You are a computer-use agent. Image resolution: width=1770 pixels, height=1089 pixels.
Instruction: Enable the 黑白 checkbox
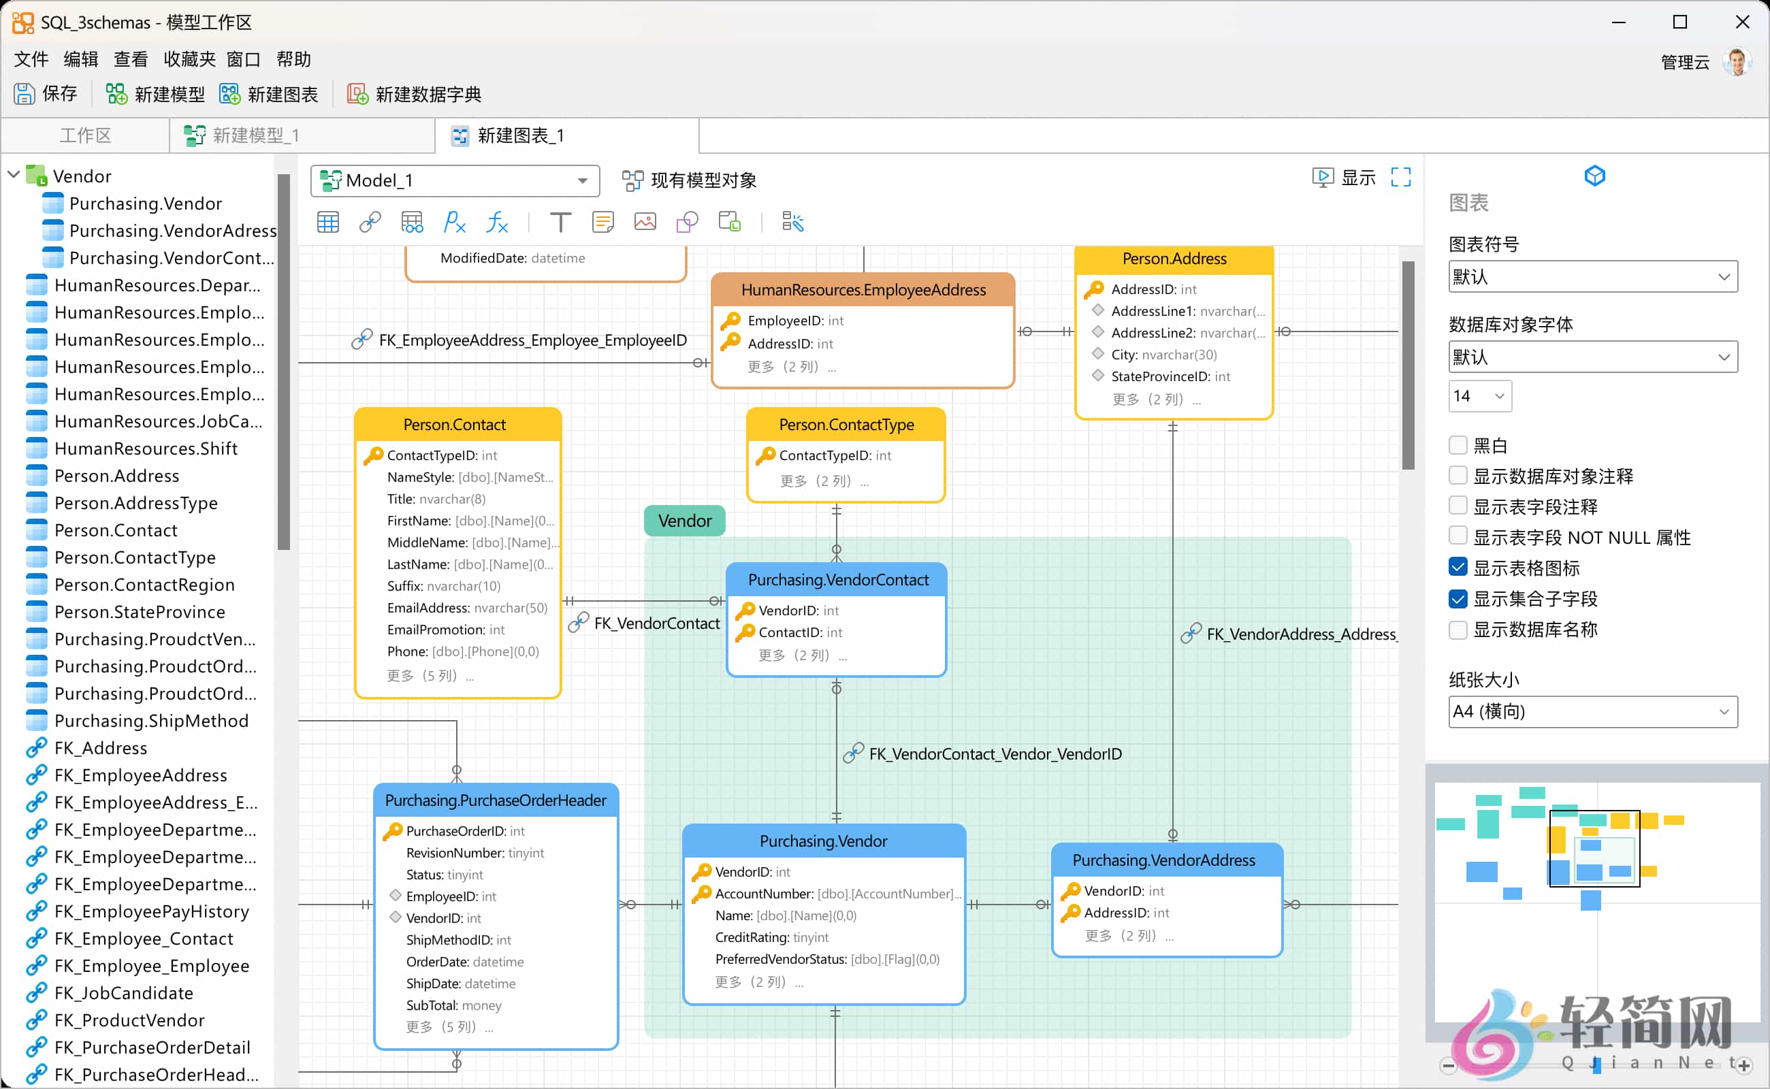(x=1459, y=445)
